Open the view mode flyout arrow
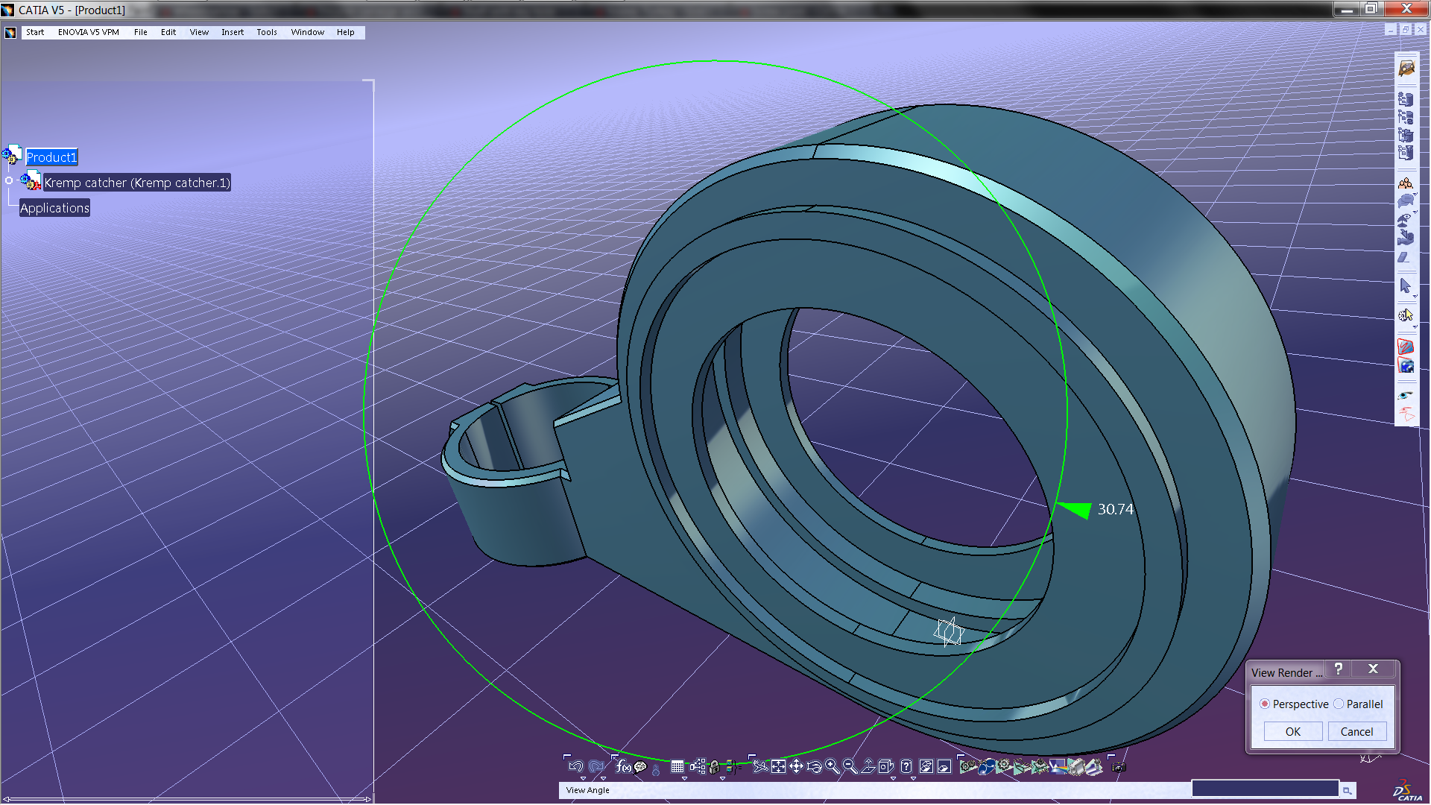This screenshot has width=1431, height=805. (913, 778)
